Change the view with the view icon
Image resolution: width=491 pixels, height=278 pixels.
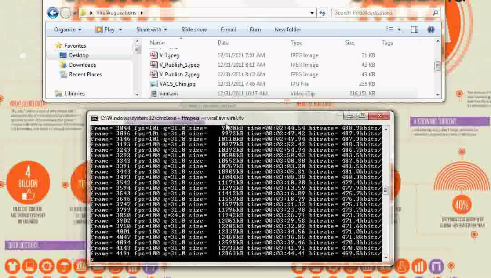(389, 30)
